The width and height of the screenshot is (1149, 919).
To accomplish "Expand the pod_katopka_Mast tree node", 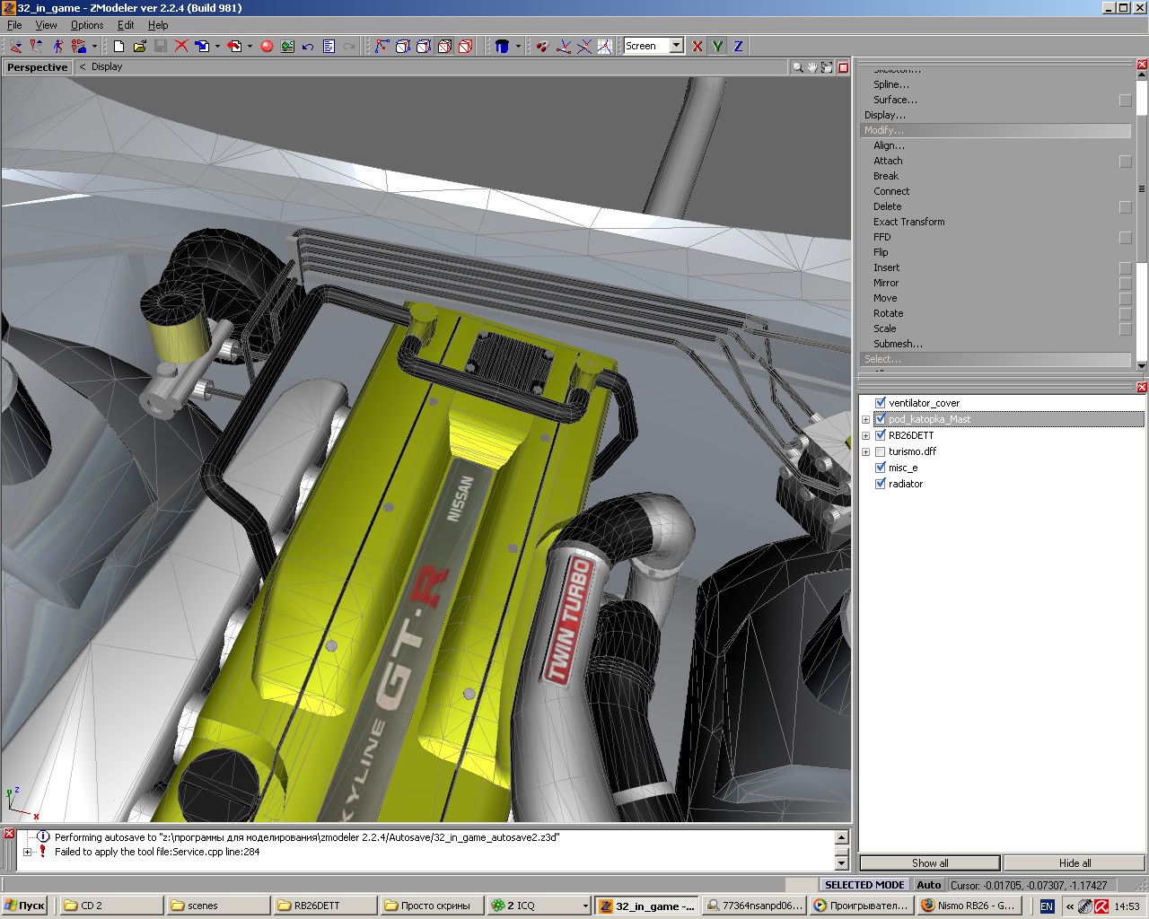I will (865, 420).
